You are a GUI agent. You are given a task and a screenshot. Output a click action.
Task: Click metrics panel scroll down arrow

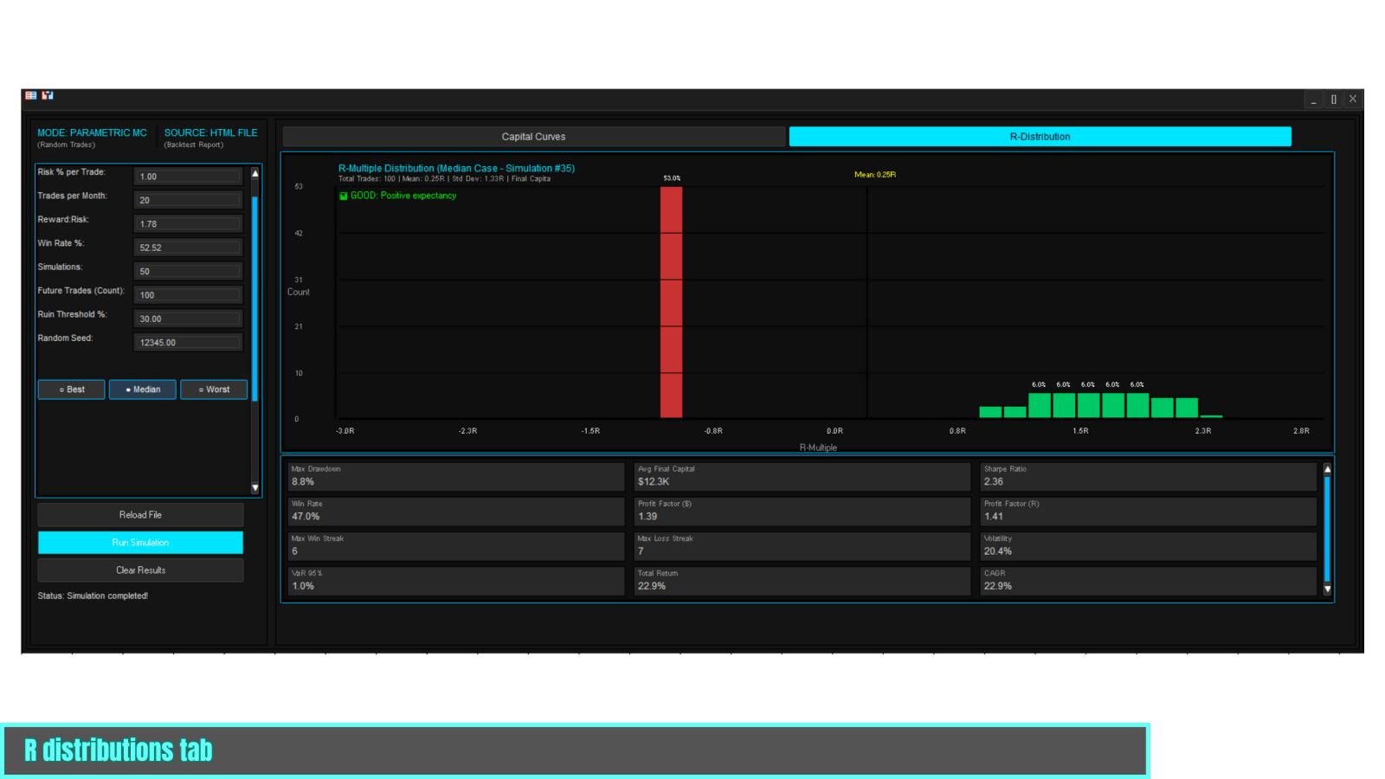click(1327, 589)
